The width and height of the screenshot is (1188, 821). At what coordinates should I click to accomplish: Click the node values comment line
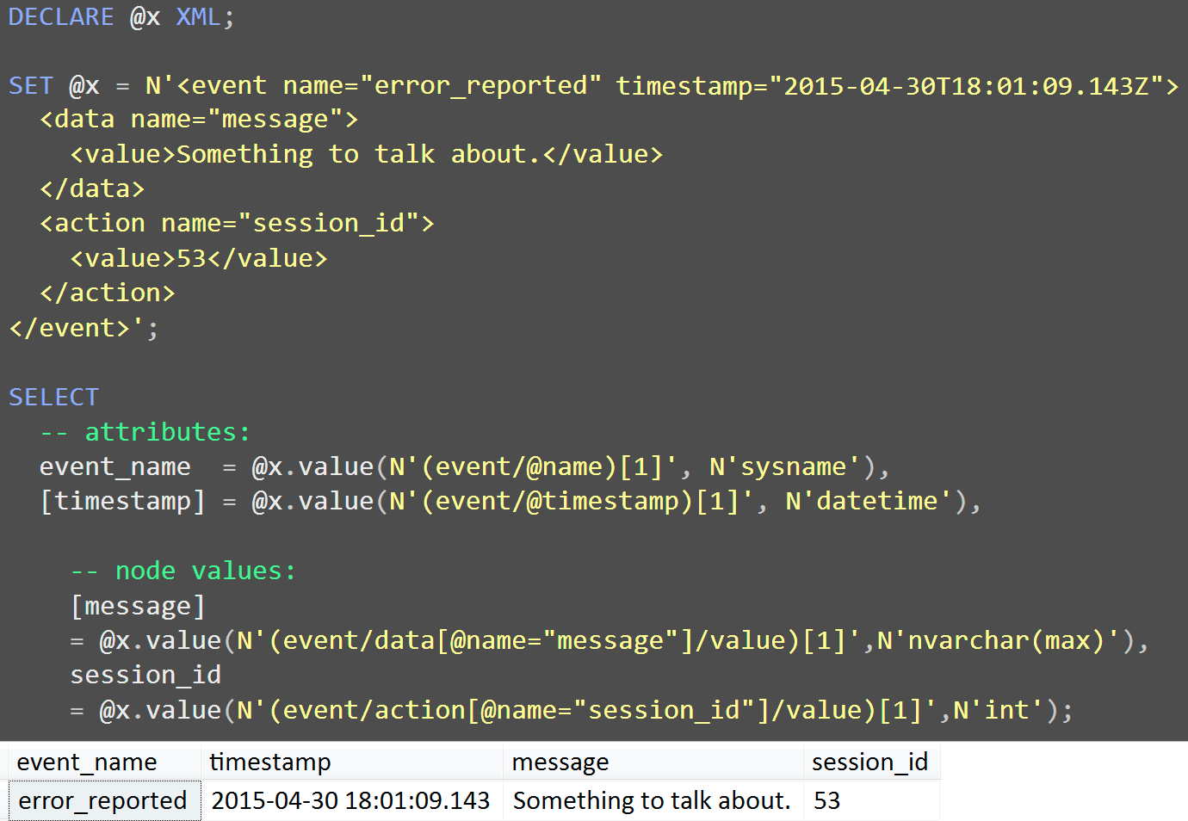pyautogui.click(x=185, y=570)
